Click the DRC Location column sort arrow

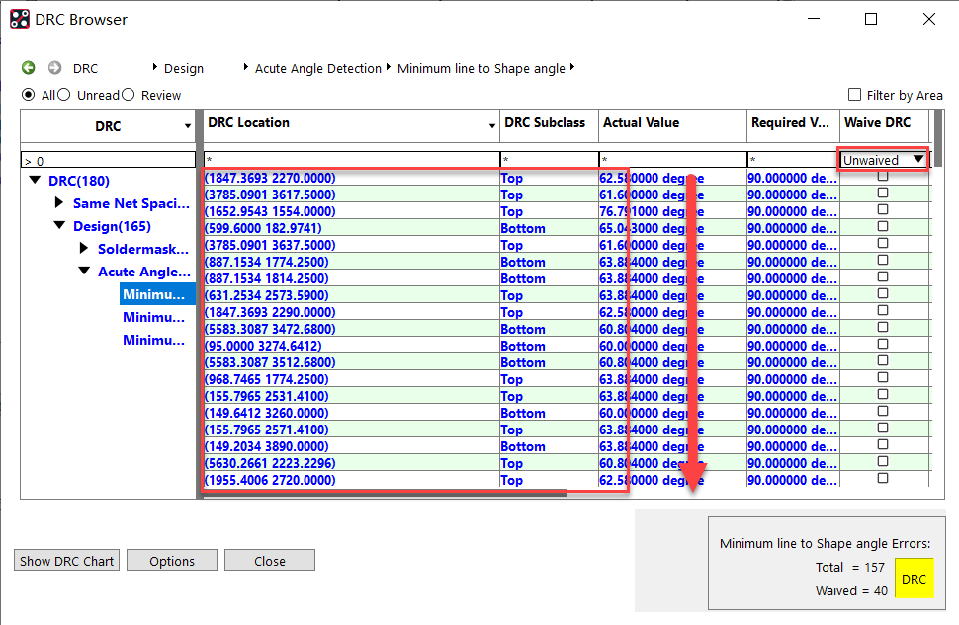click(492, 126)
